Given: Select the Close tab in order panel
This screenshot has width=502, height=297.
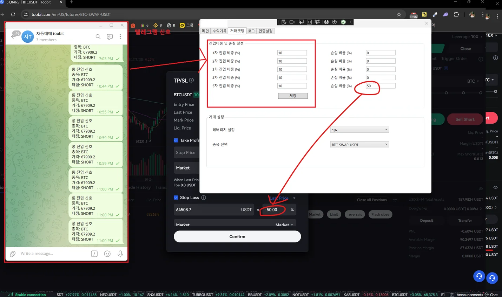Looking at the screenshot, I should click(465, 49).
